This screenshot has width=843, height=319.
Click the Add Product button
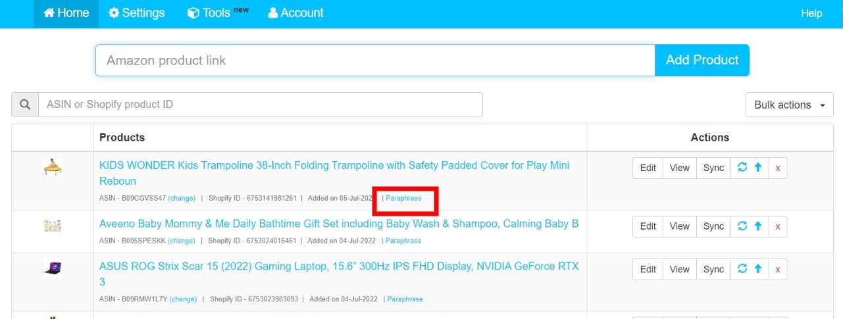coord(702,61)
